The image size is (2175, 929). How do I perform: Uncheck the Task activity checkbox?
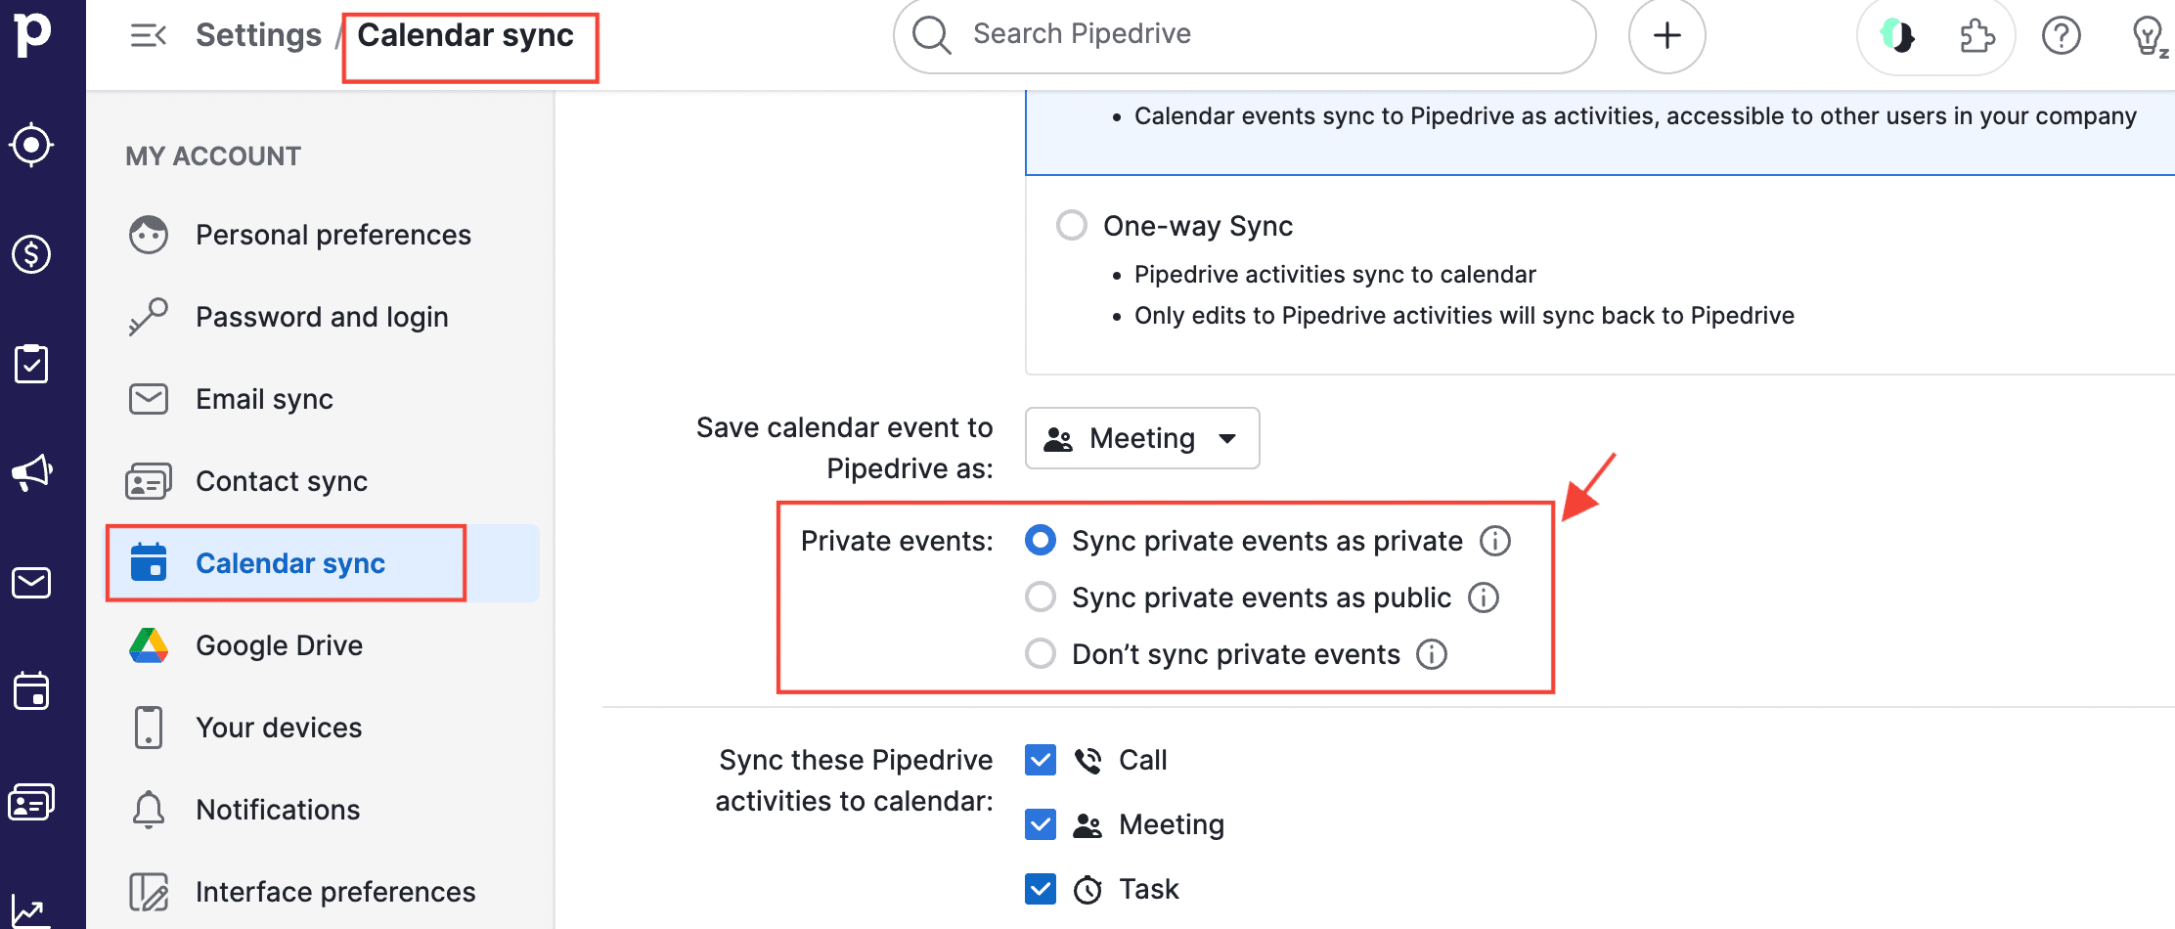click(1041, 889)
